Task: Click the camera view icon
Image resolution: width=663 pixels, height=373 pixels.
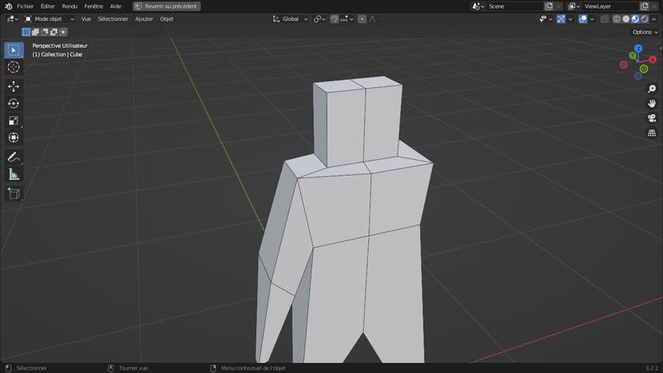Action: coord(652,118)
